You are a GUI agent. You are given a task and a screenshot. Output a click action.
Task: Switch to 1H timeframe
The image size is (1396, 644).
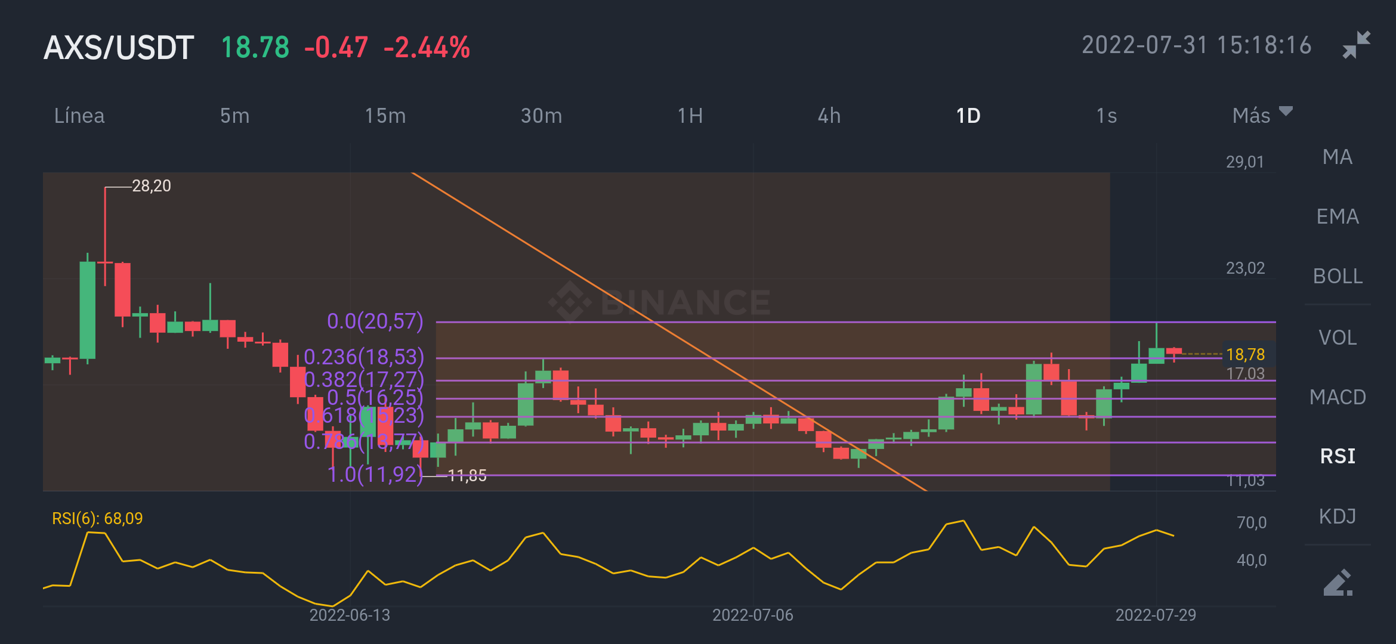[690, 115]
